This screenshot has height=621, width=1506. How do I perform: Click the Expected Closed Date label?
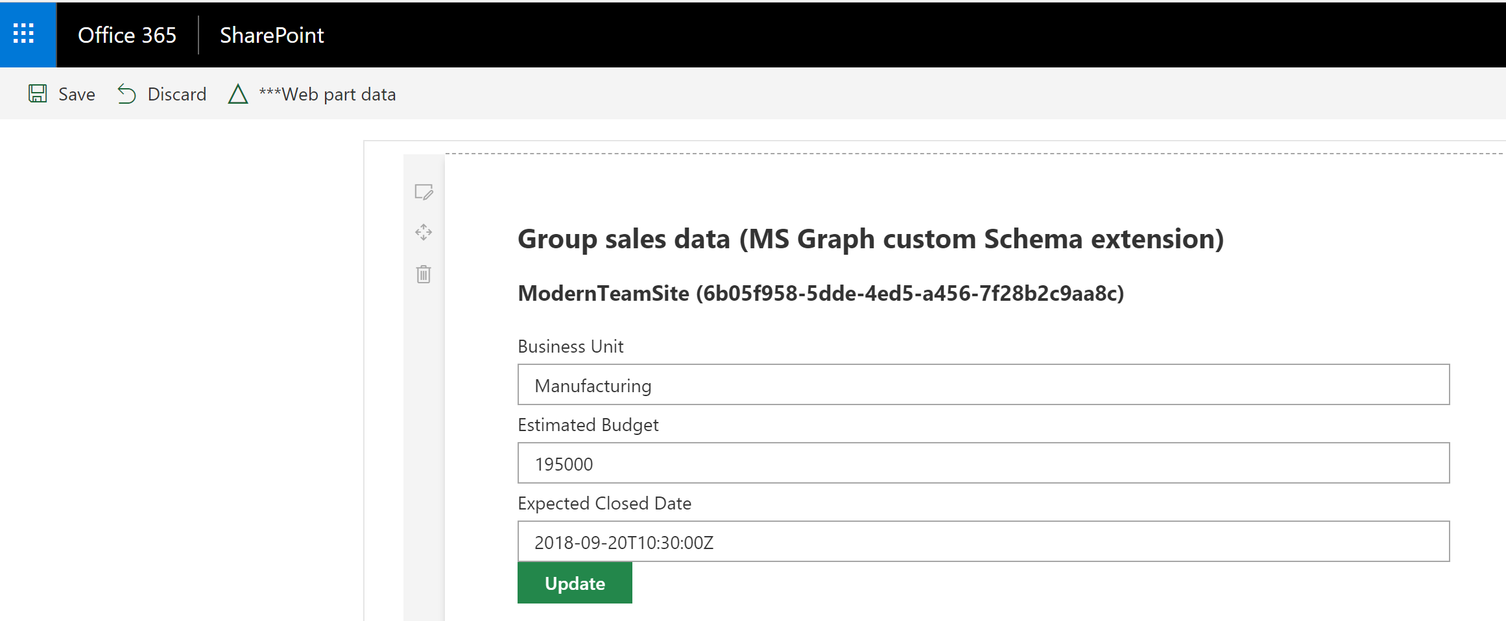(x=604, y=504)
